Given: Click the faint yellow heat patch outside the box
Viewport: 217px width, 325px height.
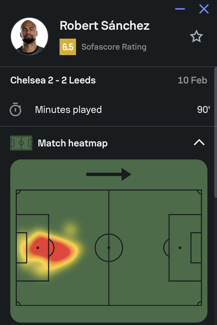Looking at the screenshot, I should [70, 229].
